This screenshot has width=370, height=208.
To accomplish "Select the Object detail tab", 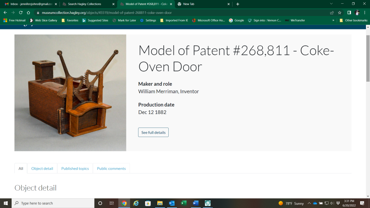I will 42,169.
